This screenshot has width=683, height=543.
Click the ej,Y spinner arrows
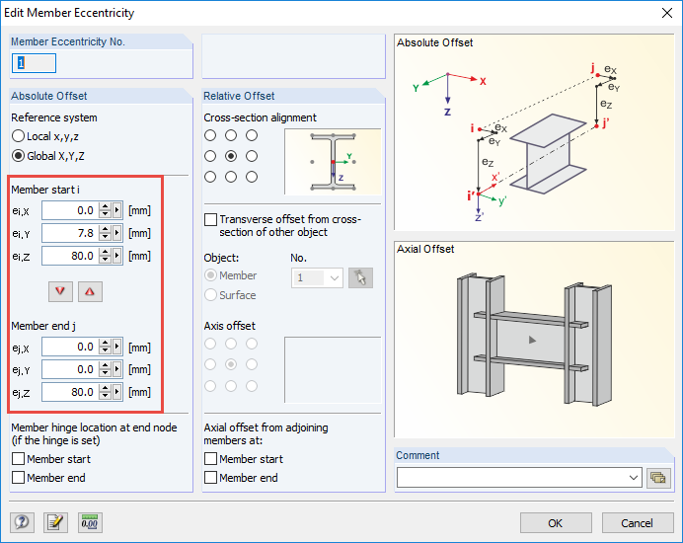click(105, 369)
